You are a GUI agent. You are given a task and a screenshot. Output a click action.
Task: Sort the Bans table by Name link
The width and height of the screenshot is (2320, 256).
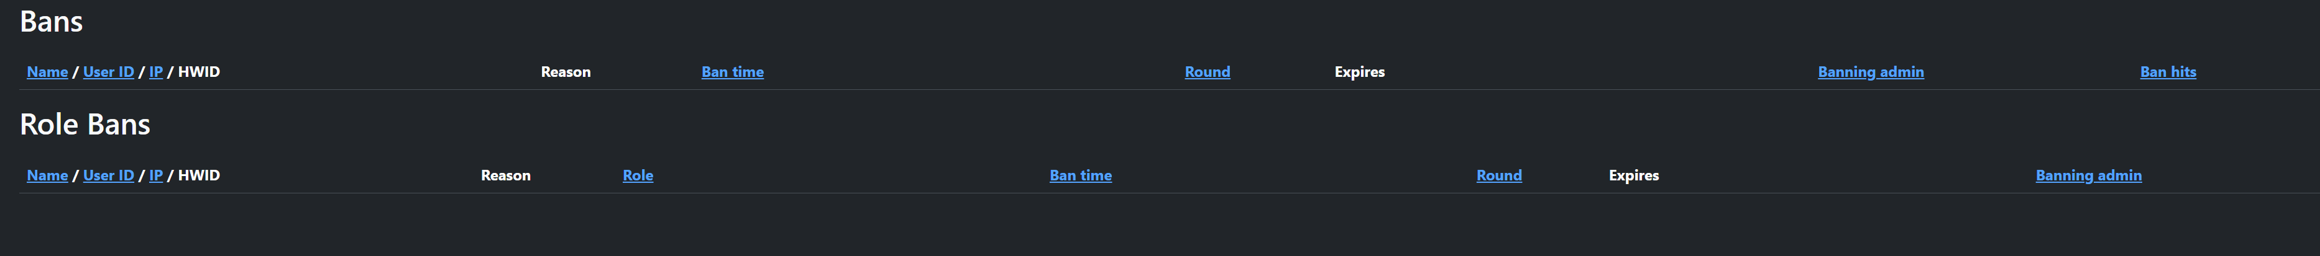47,72
